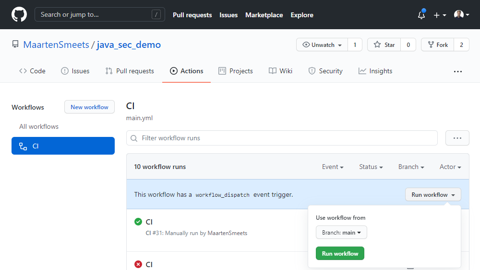The image size is (480, 270).
Task: Select the Actions tab
Action: [x=186, y=71]
